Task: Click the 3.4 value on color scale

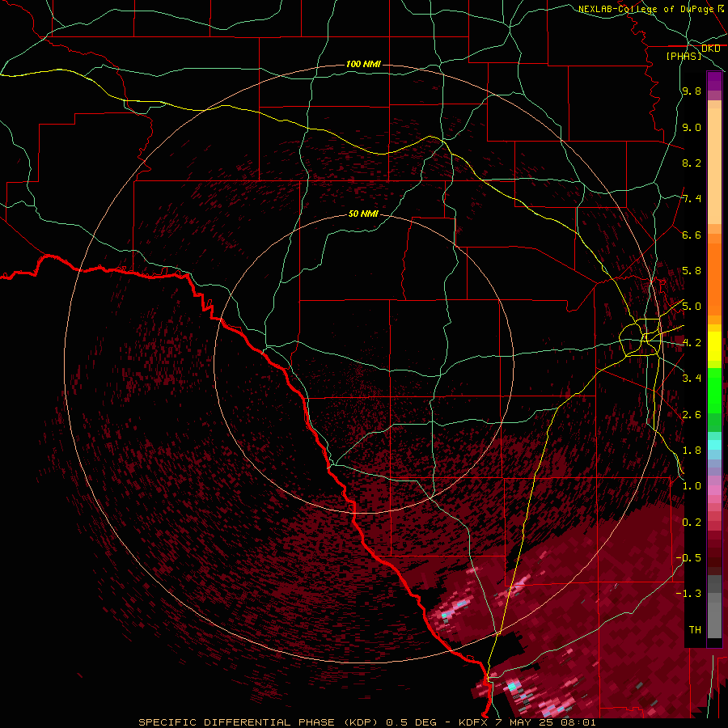Action: coord(692,379)
